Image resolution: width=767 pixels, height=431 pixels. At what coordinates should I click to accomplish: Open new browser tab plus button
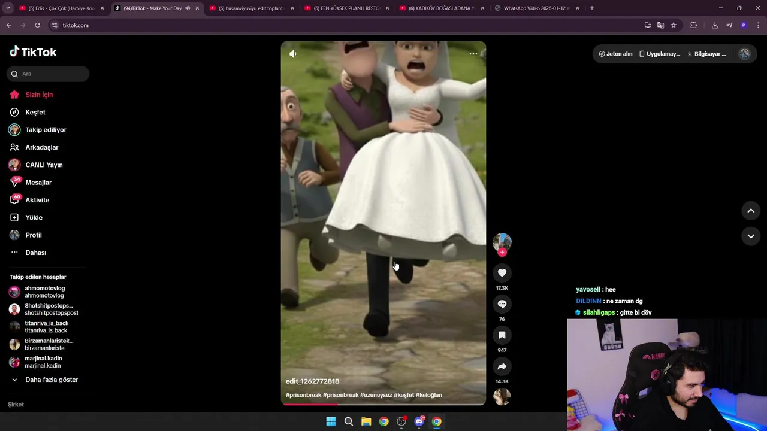pyautogui.click(x=592, y=8)
